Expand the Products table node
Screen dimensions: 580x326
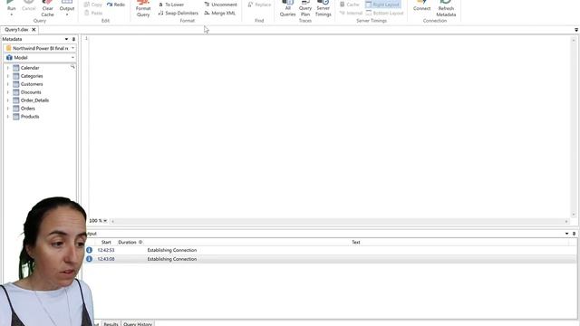tap(8, 117)
